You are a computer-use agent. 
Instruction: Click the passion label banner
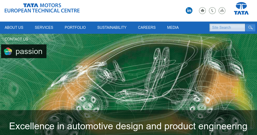click(24, 51)
